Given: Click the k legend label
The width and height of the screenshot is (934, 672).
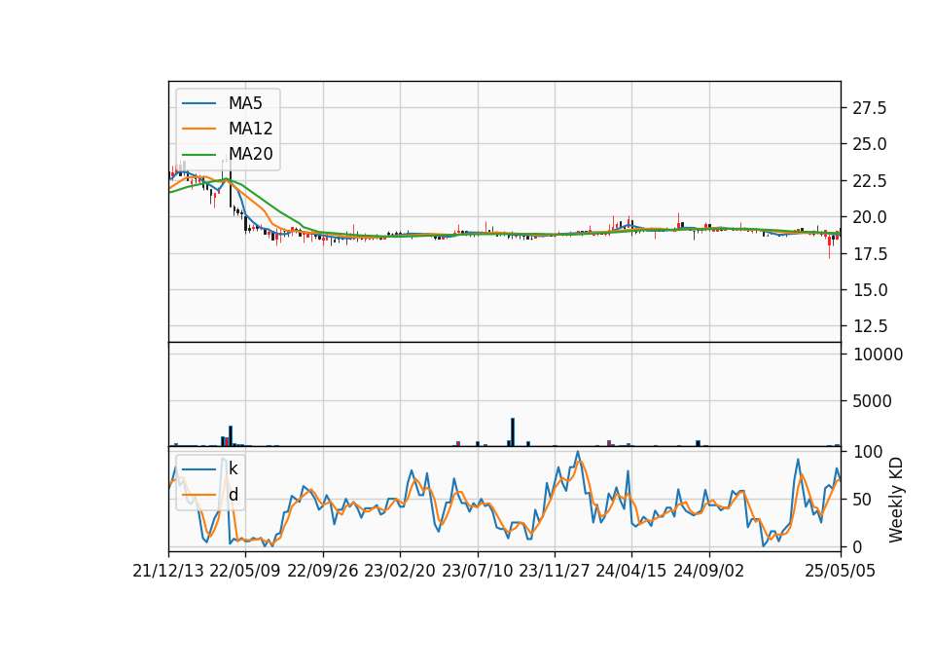Looking at the screenshot, I should (233, 468).
